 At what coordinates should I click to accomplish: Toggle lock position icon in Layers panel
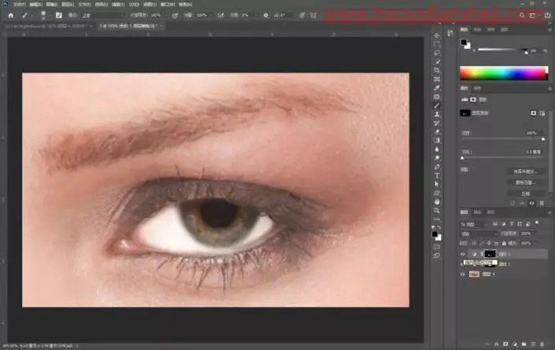pyautogui.click(x=489, y=243)
